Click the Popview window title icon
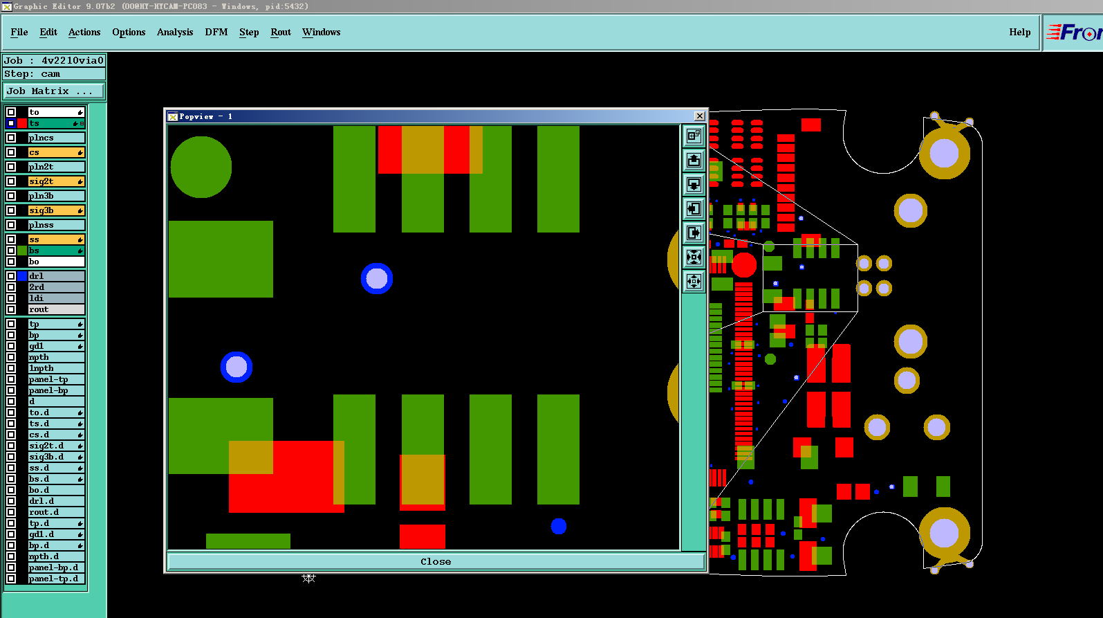This screenshot has width=1103, height=618. 173,116
